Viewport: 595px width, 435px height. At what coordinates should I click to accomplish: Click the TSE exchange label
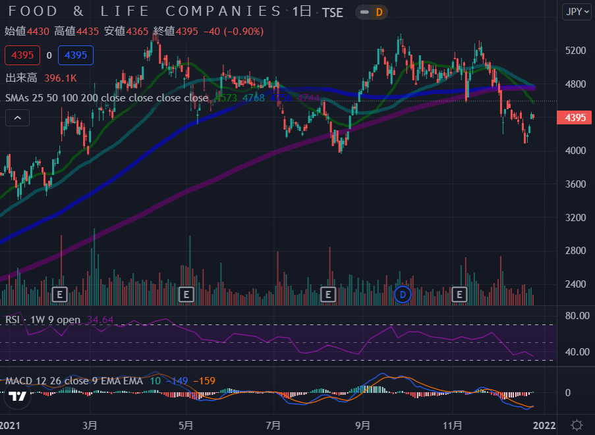(x=332, y=13)
